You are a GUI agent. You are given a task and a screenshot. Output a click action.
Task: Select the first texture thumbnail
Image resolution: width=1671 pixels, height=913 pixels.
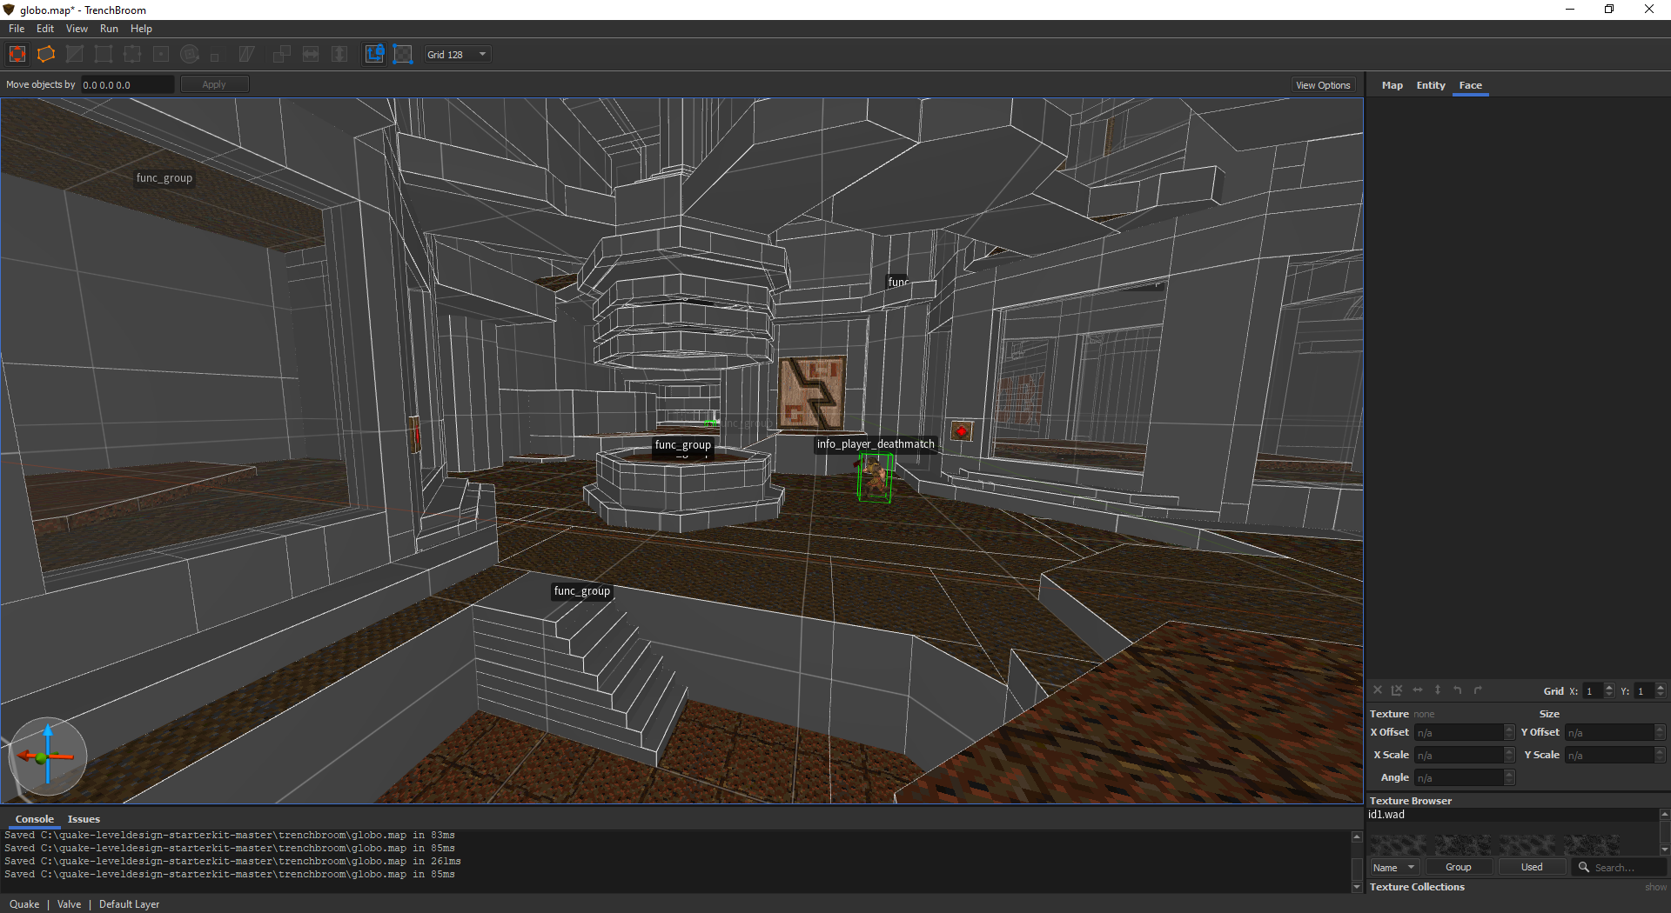click(1399, 844)
